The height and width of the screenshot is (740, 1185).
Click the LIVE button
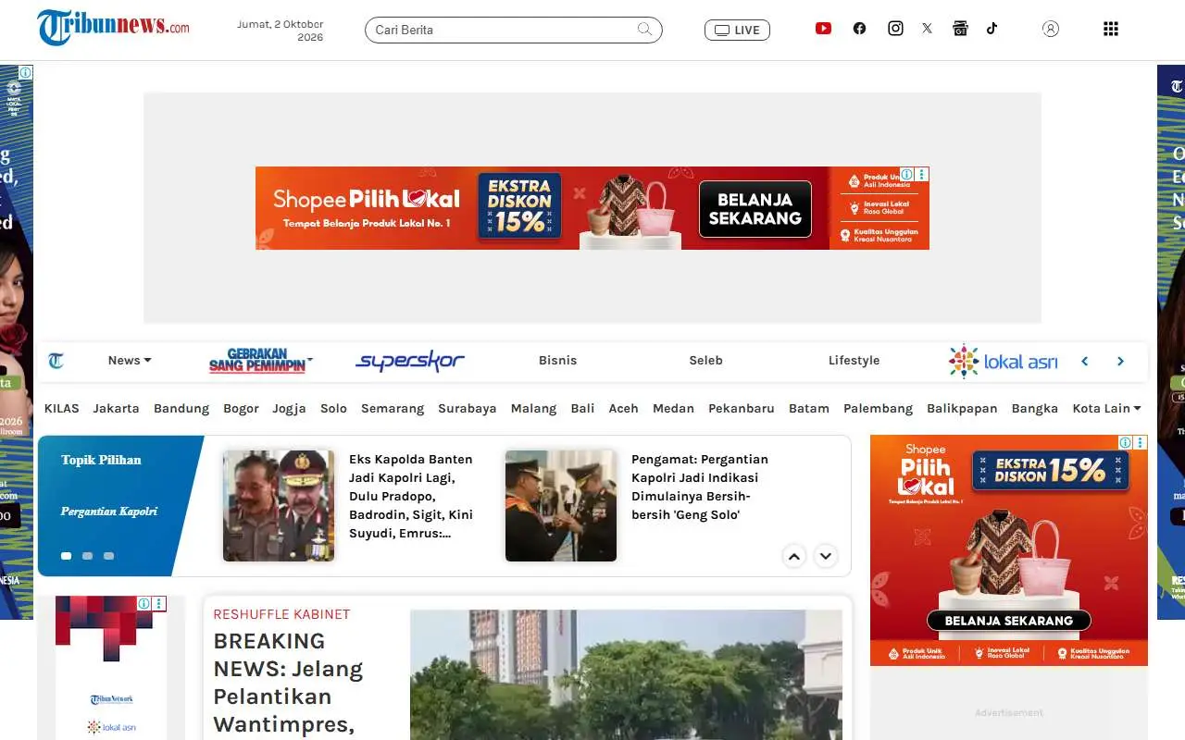pos(737,30)
